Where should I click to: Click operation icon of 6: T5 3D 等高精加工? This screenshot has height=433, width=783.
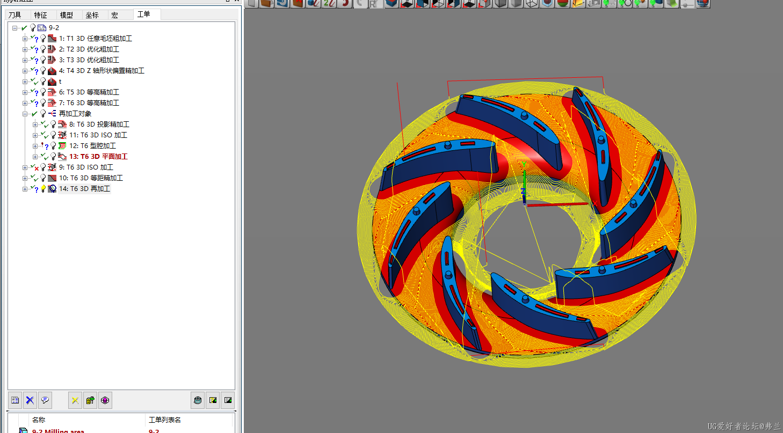pyautogui.click(x=52, y=92)
